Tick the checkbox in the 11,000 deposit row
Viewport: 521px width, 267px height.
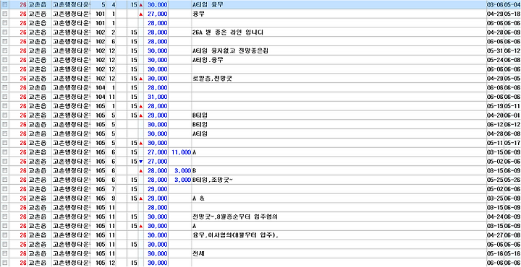4,152
